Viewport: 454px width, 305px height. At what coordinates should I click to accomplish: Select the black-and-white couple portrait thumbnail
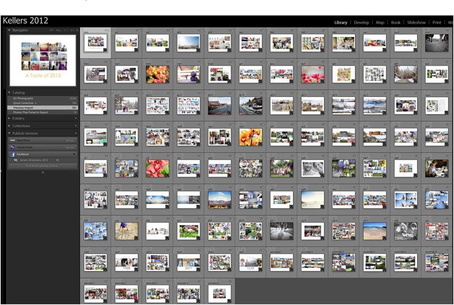coord(313,168)
